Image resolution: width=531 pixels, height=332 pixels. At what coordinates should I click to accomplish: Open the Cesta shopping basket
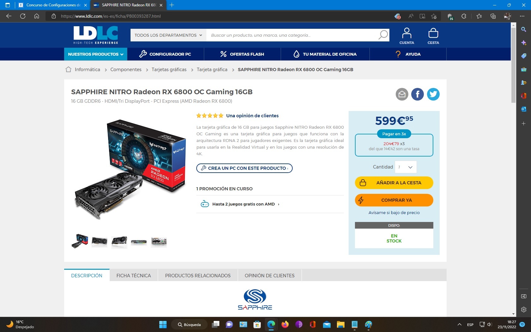tap(433, 36)
